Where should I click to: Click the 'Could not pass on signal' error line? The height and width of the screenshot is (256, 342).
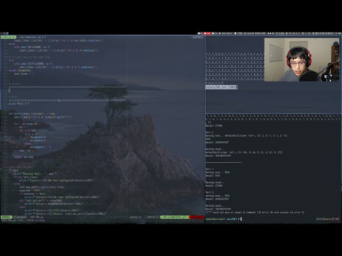tap(255, 212)
